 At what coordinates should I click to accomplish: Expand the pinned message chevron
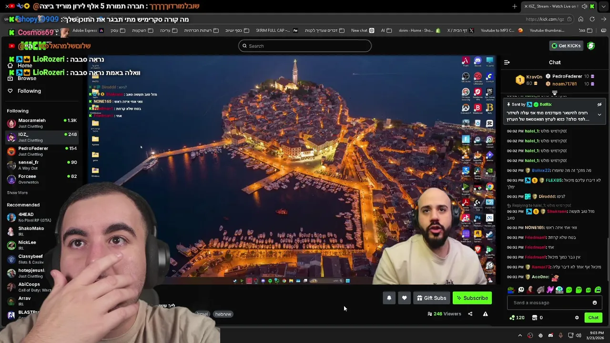(600, 115)
